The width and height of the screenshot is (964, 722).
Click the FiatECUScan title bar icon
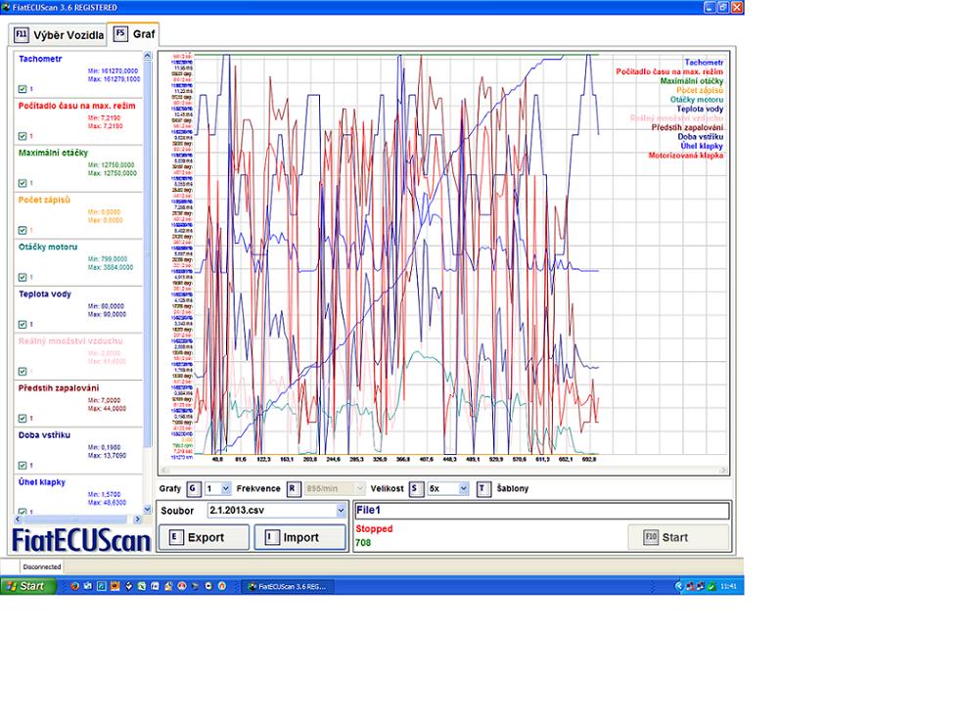7,7
